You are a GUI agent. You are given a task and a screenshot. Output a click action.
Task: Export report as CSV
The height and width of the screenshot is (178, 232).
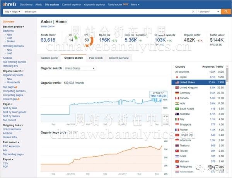tap(5, 163)
